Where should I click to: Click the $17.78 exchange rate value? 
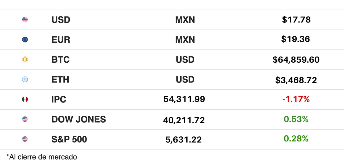296,20
